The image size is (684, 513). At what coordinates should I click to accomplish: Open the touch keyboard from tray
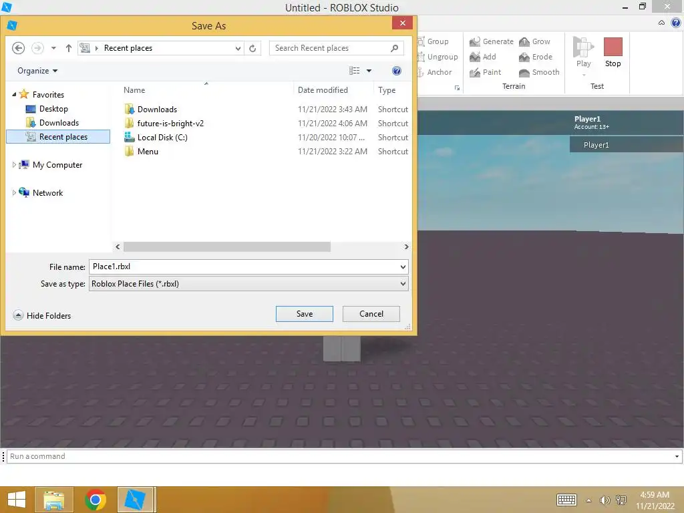[x=566, y=500]
